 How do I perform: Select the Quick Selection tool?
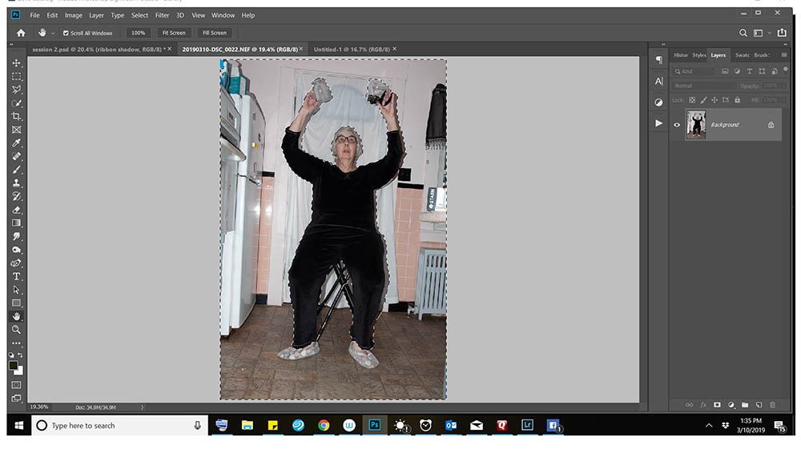[16, 103]
